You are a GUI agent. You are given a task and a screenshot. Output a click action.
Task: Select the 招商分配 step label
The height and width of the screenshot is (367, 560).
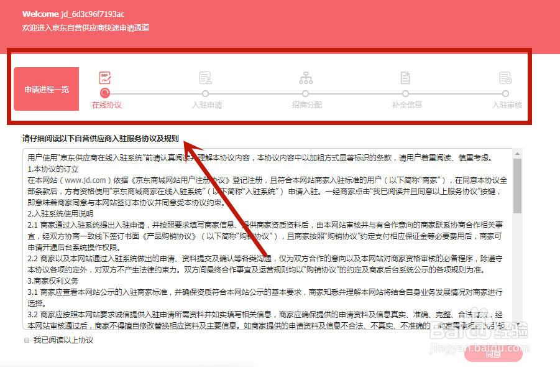click(307, 105)
